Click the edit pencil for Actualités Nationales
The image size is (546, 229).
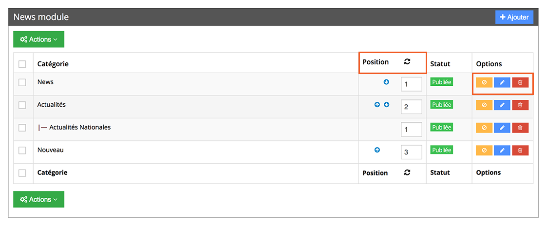(502, 128)
